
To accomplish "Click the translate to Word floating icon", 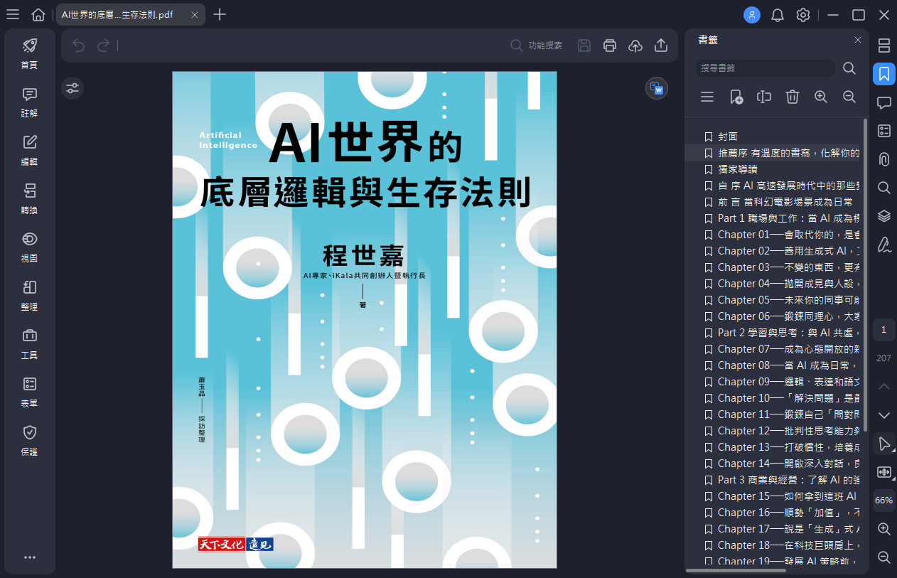I will pyautogui.click(x=657, y=89).
